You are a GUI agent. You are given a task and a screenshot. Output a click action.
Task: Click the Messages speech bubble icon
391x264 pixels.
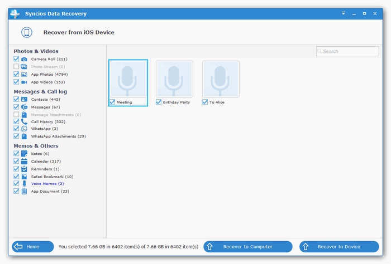pos(25,107)
